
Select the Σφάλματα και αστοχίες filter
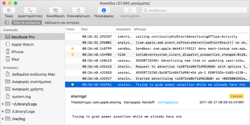[x=62, y=22]
